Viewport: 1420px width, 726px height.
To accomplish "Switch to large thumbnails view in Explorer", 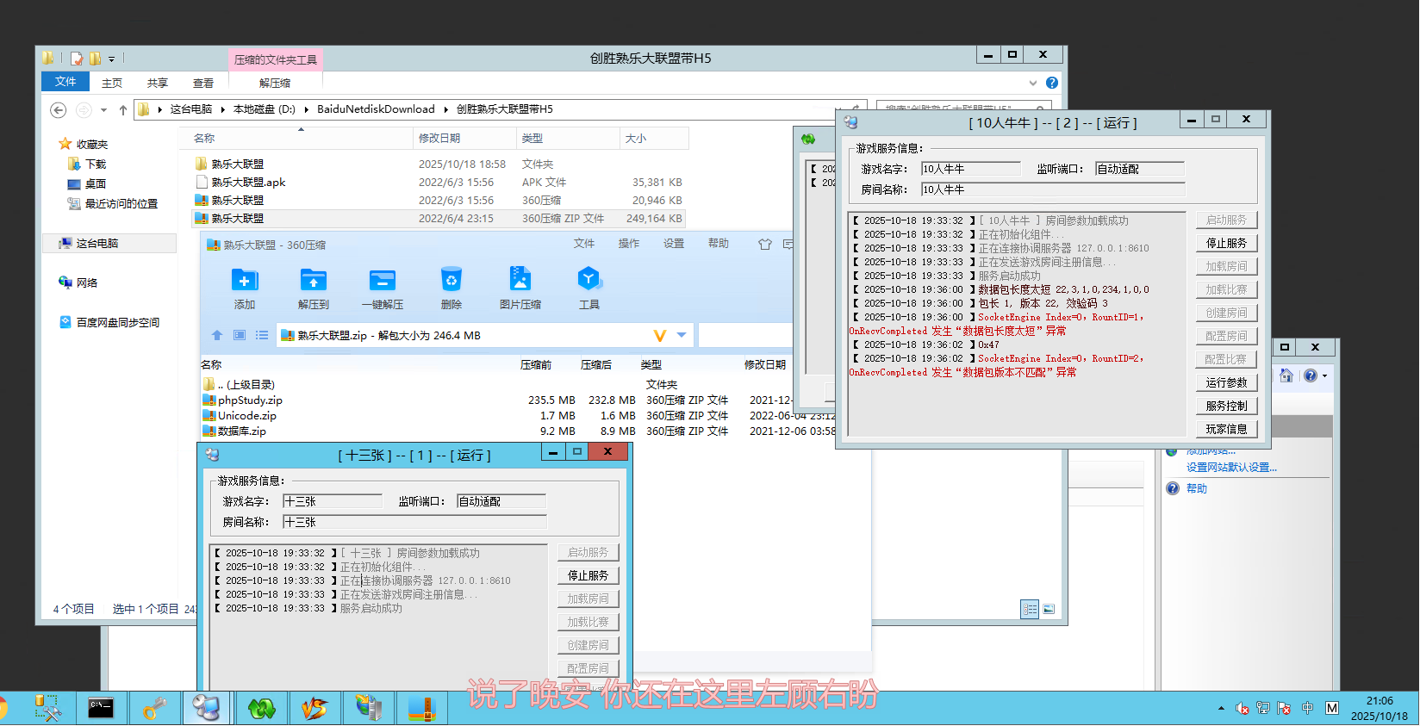I will 1049,610.
